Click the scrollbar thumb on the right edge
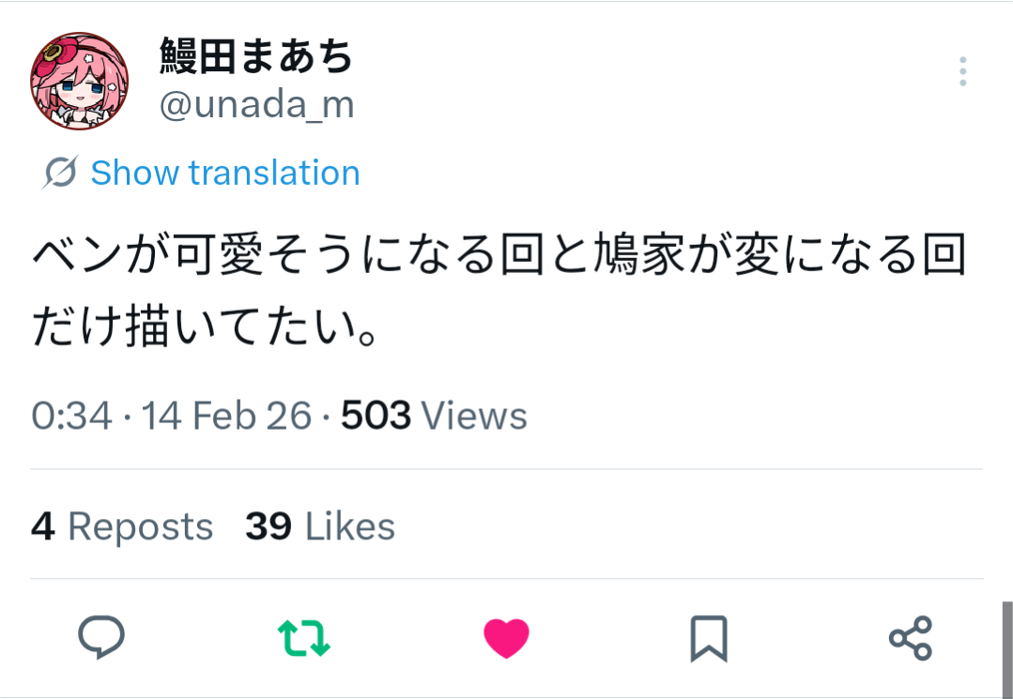1013x699 pixels. 1007,647
